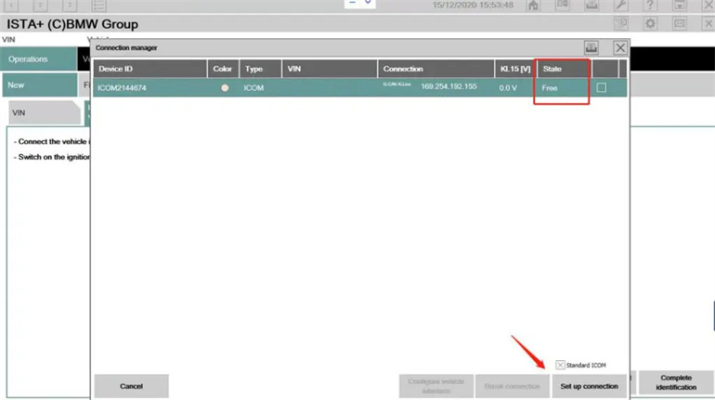The height and width of the screenshot is (400, 715).
Task: Click the print icon in Connection manager header
Action: click(591, 47)
